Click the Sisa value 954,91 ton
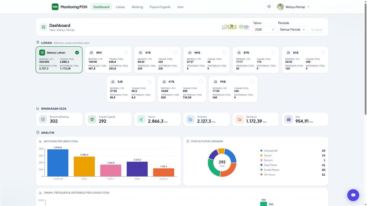Screen dimensions: 367x206 coord(304,121)
